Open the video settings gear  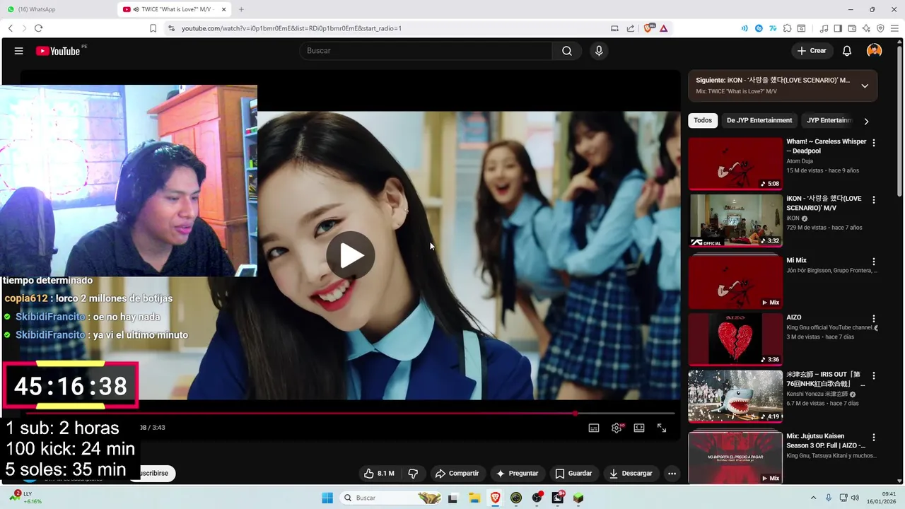[617, 428]
